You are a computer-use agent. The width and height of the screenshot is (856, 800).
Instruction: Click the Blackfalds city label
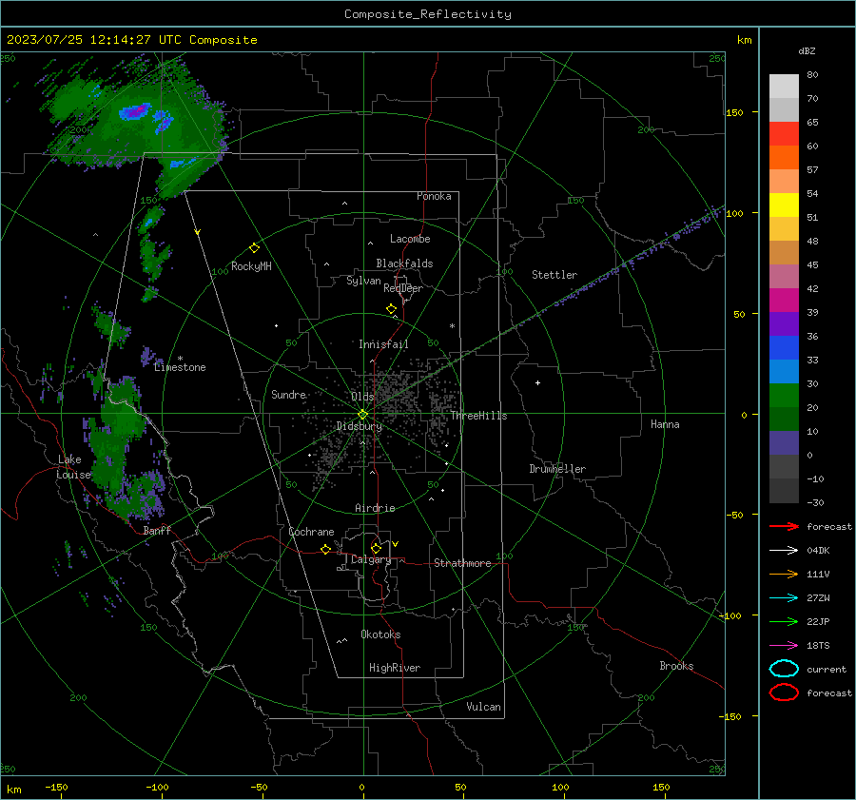point(404,263)
